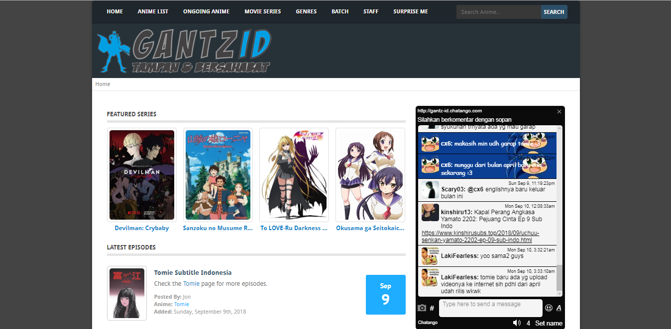Open the Devilman: Crybaby poster thumbnail
The image size is (671, 329).
pos(142,175)
